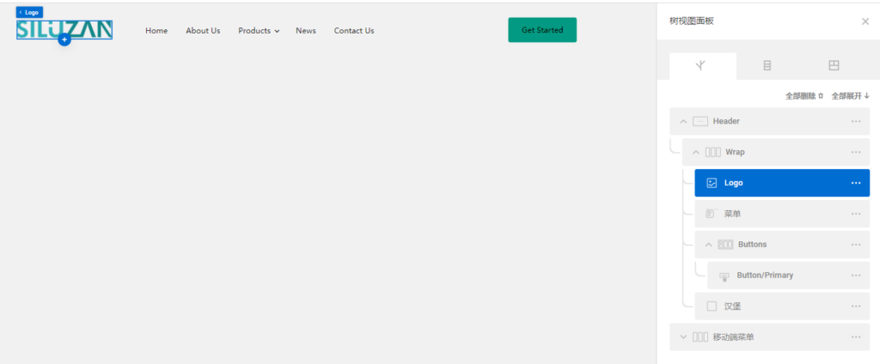The height and width of the screenshot is (364, 880).
Task: Click the blue plus add-element button under logo
Action: click(x=64, y=40)
